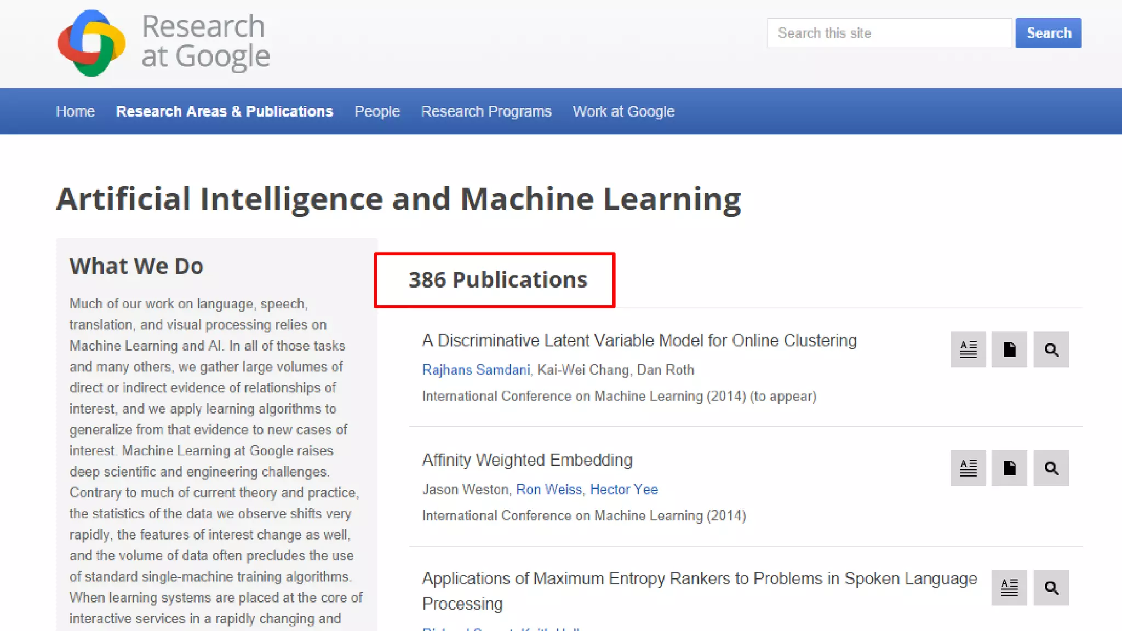Screen dimensions: 1122x631
Task: Open Research Areas & Publications menu item
Action: click(x=224, y=111)
